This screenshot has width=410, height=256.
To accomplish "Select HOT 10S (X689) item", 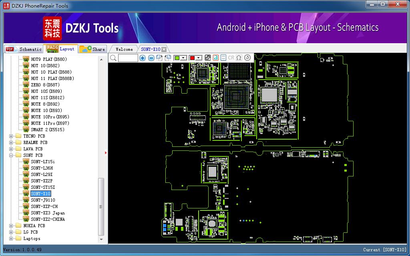I will 46,91.
